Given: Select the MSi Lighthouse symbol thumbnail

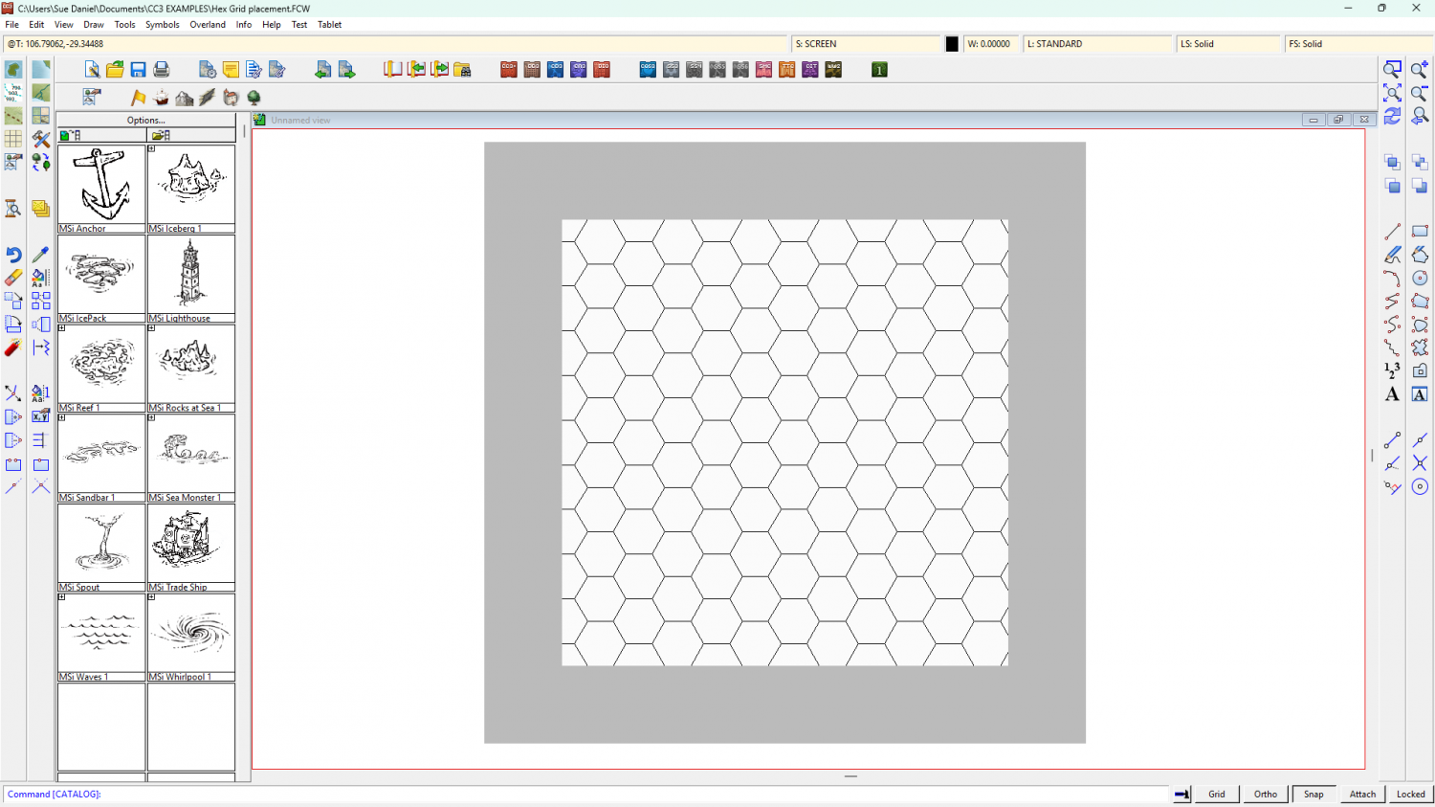Looking at the screenshot, I should click(191, 274).
